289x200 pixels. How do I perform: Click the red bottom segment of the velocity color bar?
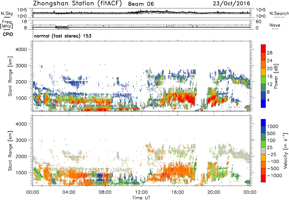[x=263, y=179]
